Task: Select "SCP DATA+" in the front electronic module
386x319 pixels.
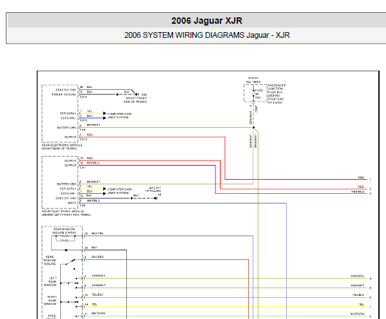Action: [68, 189]
